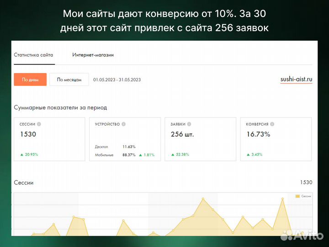
Task: Click the green up arrow beside 20.95%
Action: (21, 155)
